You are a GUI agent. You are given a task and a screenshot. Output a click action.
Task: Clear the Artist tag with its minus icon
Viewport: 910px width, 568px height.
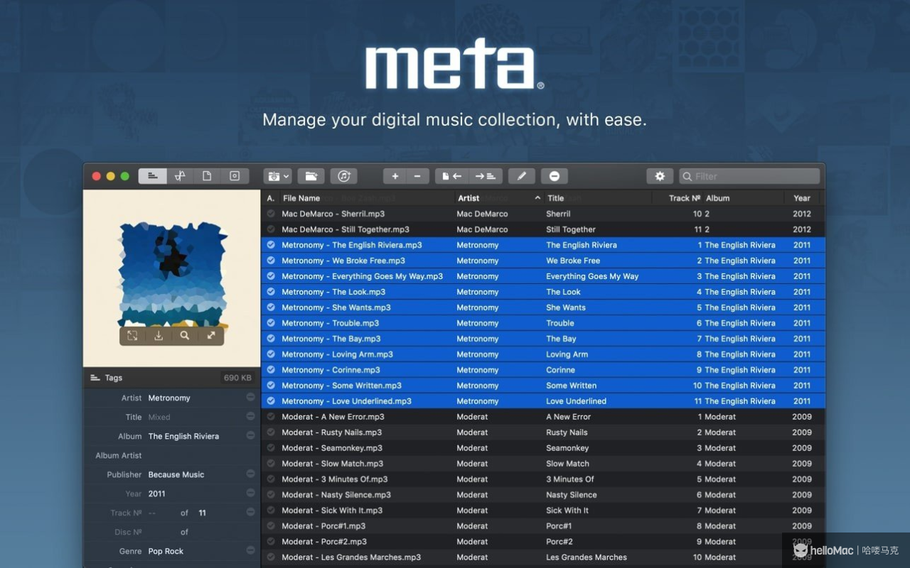pos(250,398)
